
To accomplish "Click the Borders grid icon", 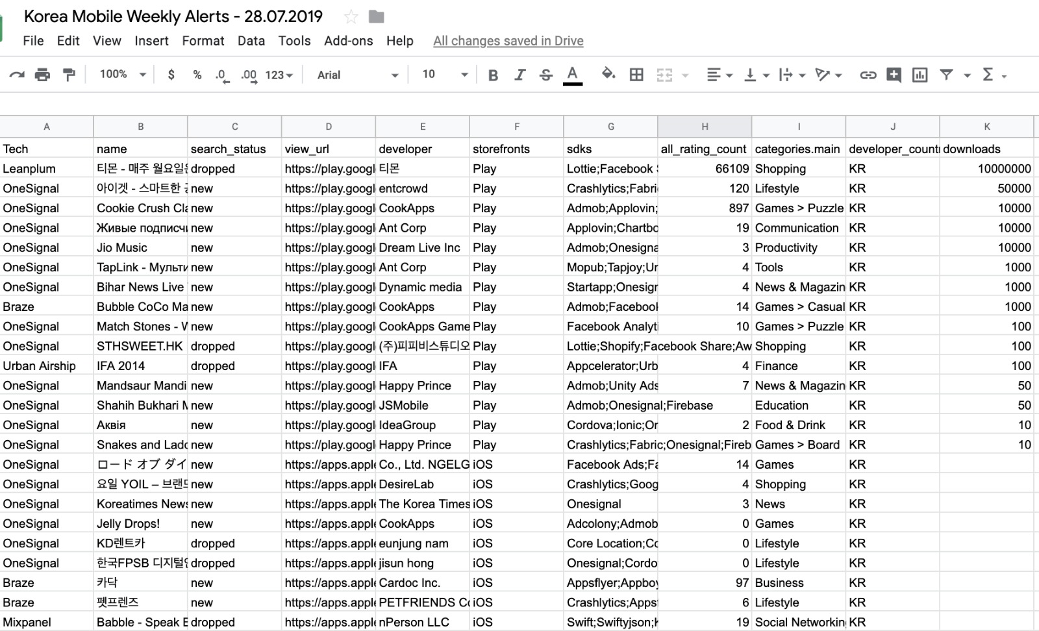I will [x=636, y=75].
